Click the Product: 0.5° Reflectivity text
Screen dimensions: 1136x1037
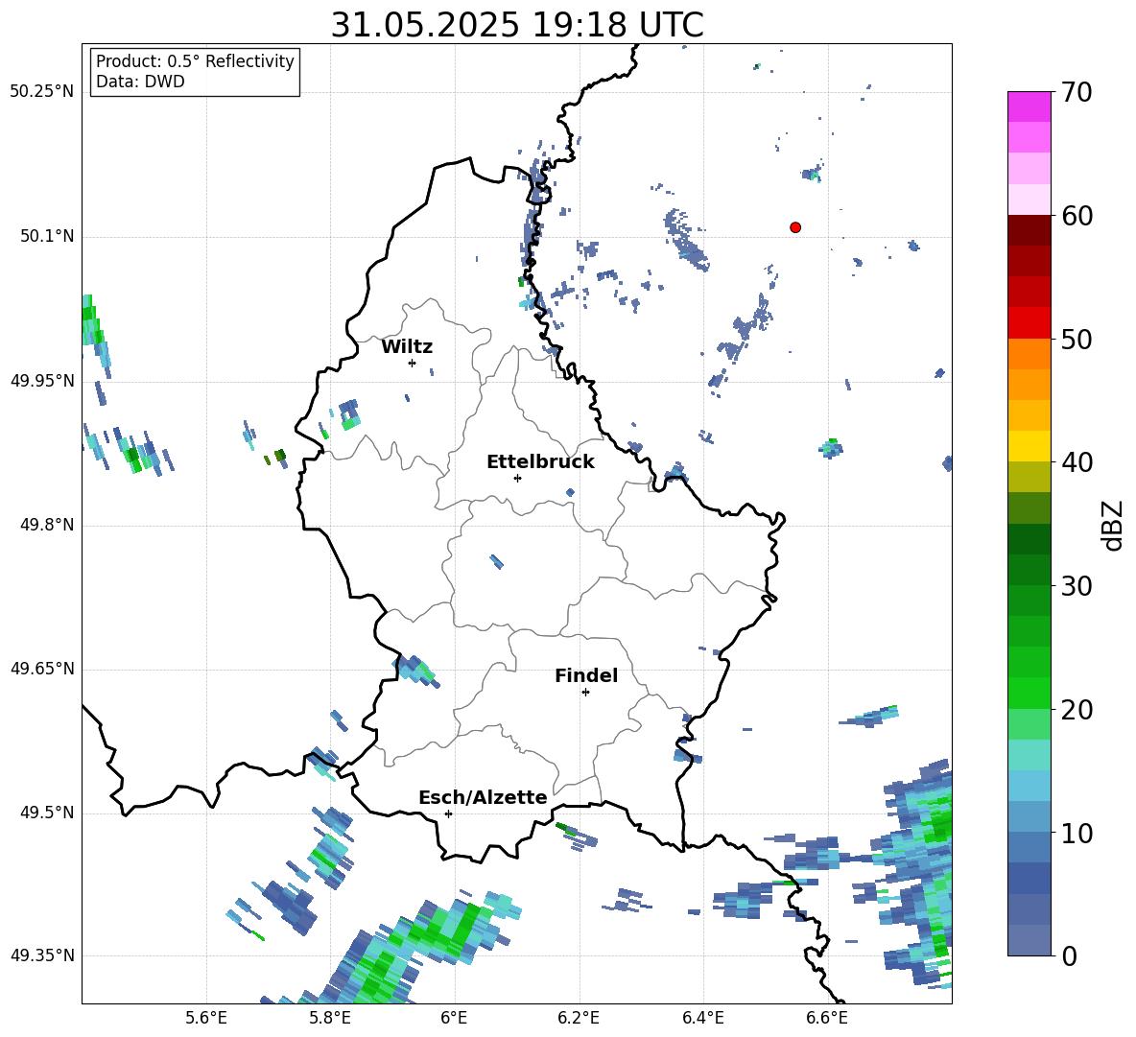coord(195,60)
